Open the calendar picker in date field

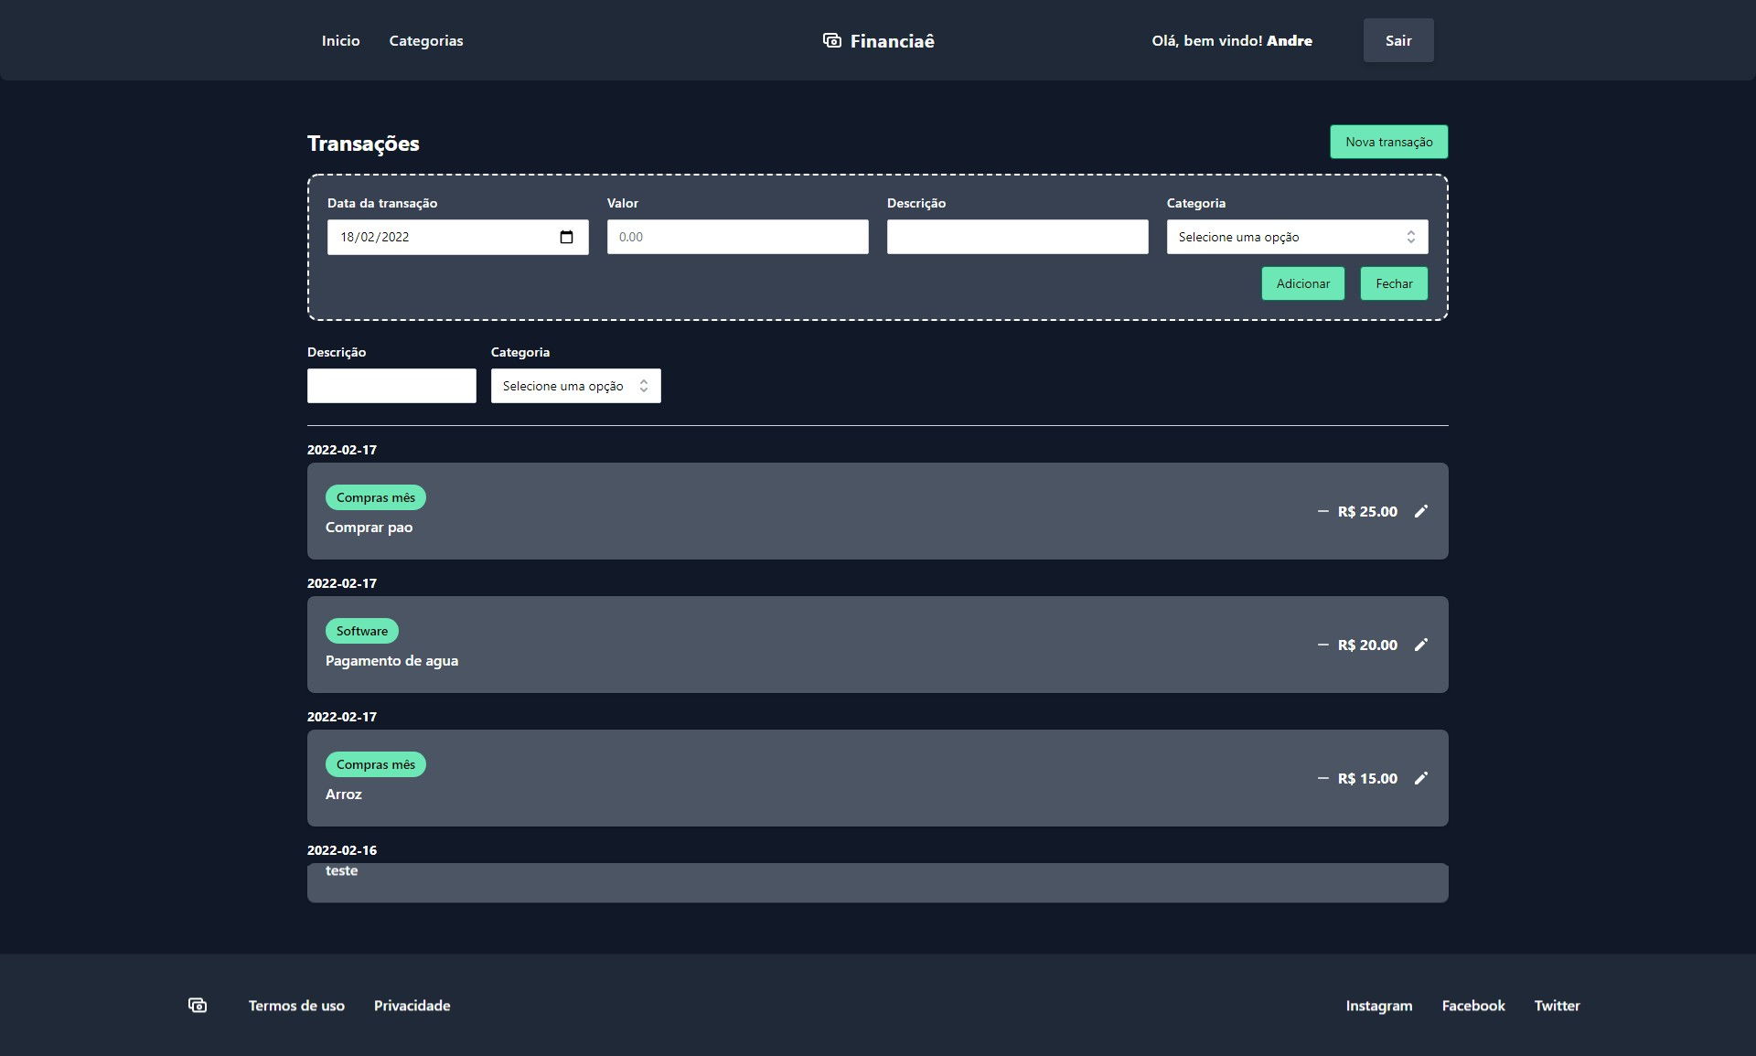[566, 237]
